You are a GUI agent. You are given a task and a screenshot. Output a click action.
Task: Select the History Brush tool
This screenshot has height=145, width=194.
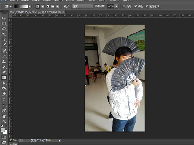tap(4, 67)
